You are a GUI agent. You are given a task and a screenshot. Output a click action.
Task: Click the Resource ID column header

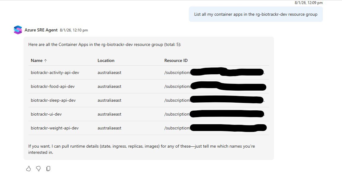(176, 60)
